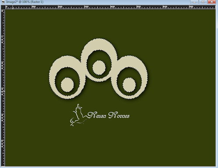Close the Image2 window
The height and width of the screenshot is (168, 218).
tap(212, 2)
